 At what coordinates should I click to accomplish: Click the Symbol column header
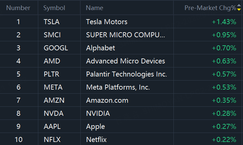(x=54, y=8)
